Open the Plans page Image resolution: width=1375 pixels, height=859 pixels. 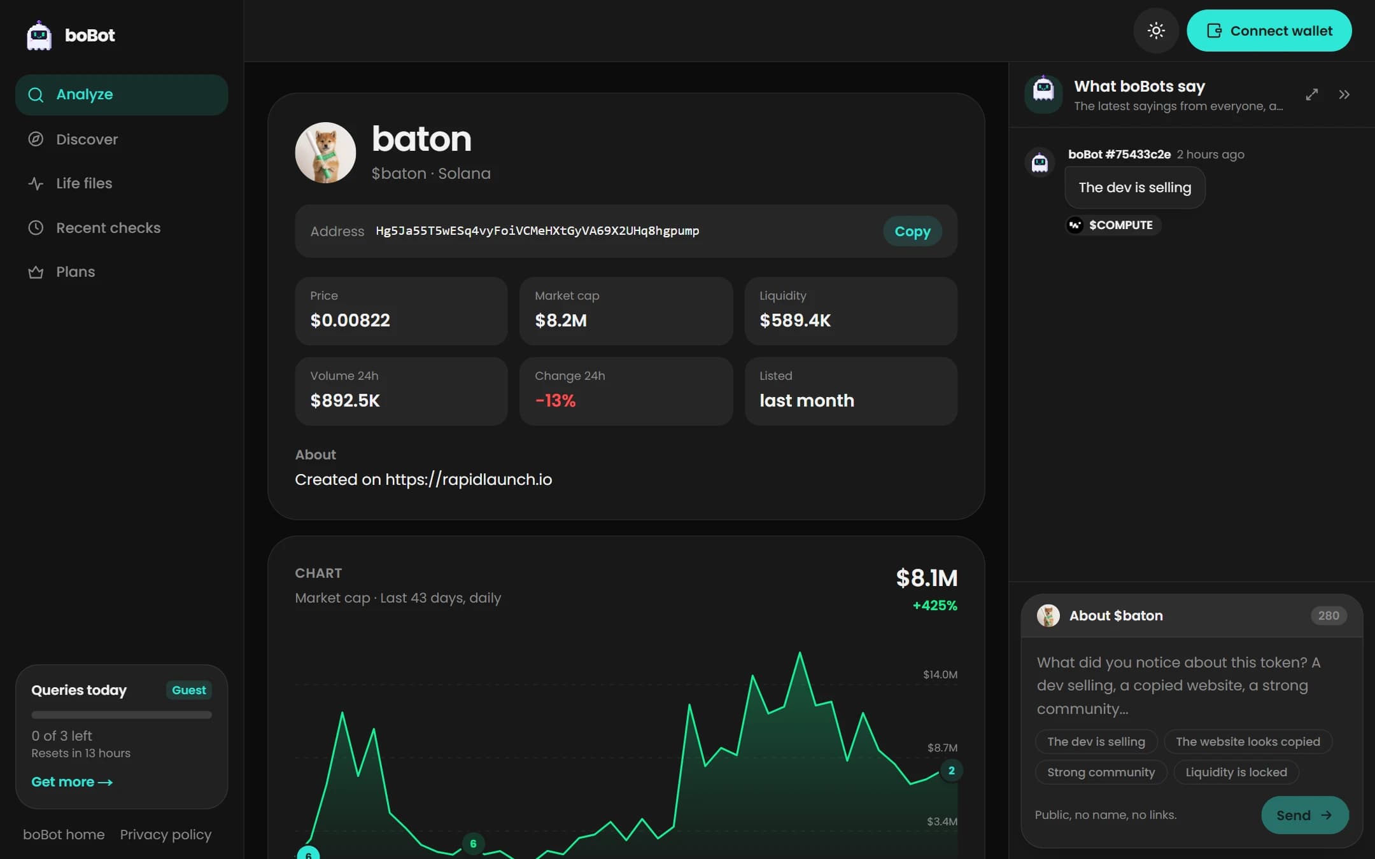point(122,272)
